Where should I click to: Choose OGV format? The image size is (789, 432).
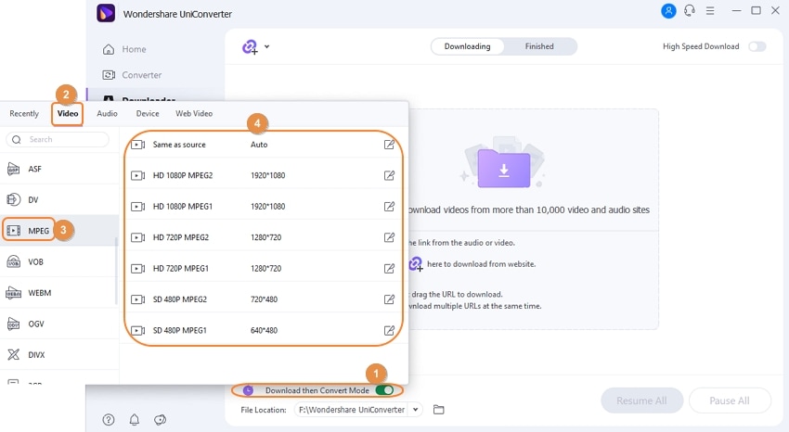(x=58, y=324)
